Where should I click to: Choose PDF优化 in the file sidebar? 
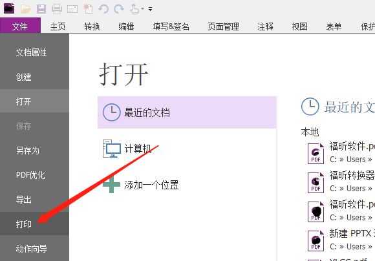point(34,175)
